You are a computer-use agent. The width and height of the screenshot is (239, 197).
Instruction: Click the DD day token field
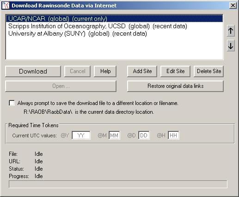point(144,135)
